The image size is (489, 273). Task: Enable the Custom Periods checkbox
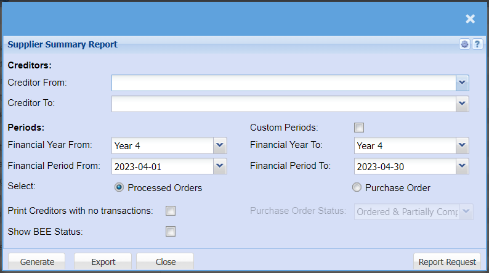point(359,128)
